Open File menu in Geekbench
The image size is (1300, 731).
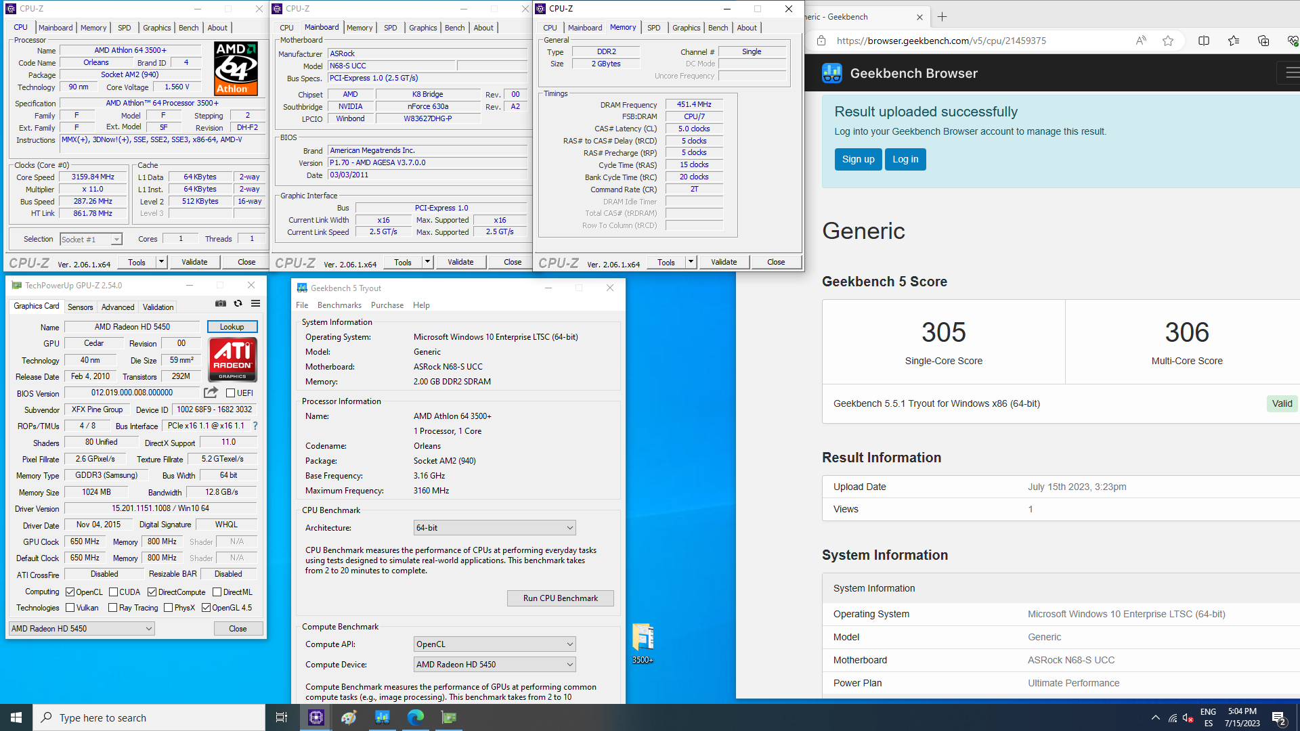302,305
